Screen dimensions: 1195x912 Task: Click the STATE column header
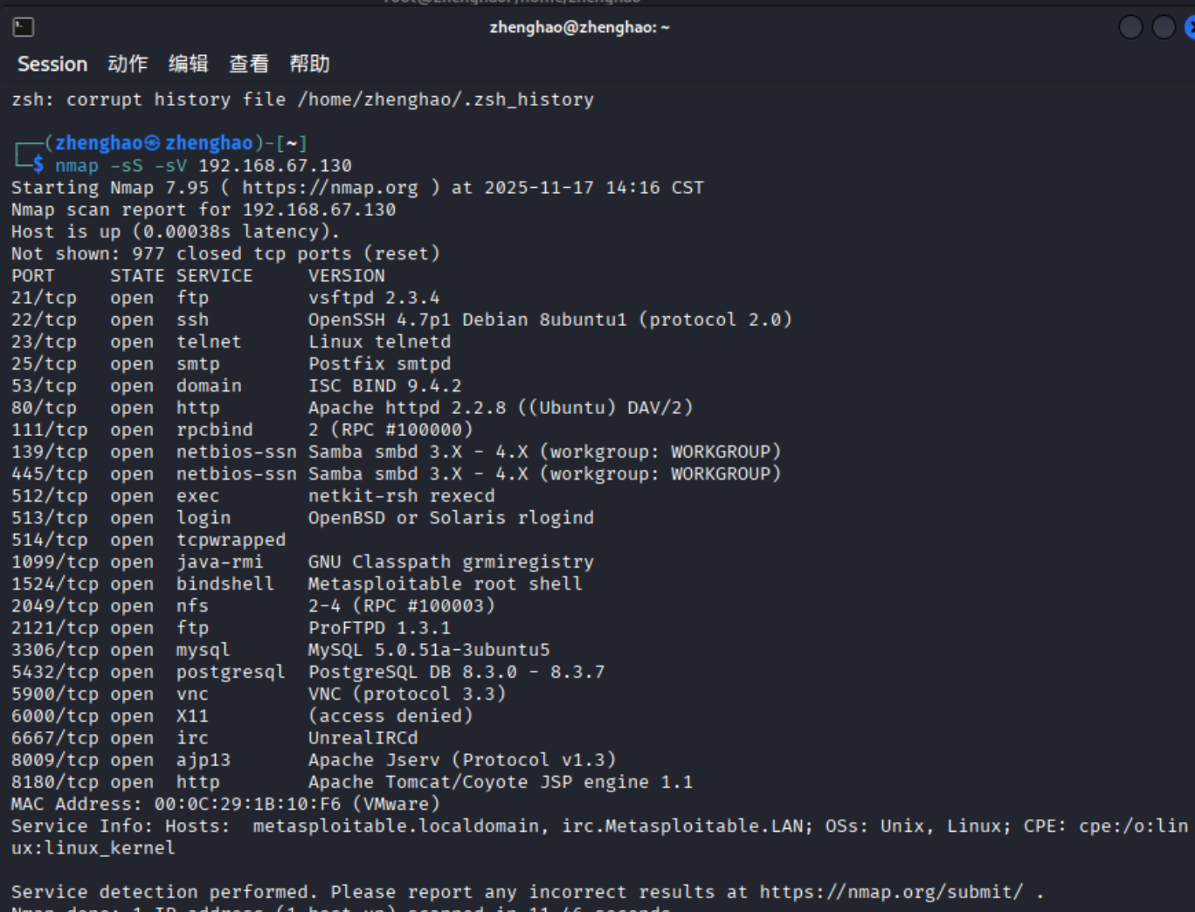tap(137, 276)
